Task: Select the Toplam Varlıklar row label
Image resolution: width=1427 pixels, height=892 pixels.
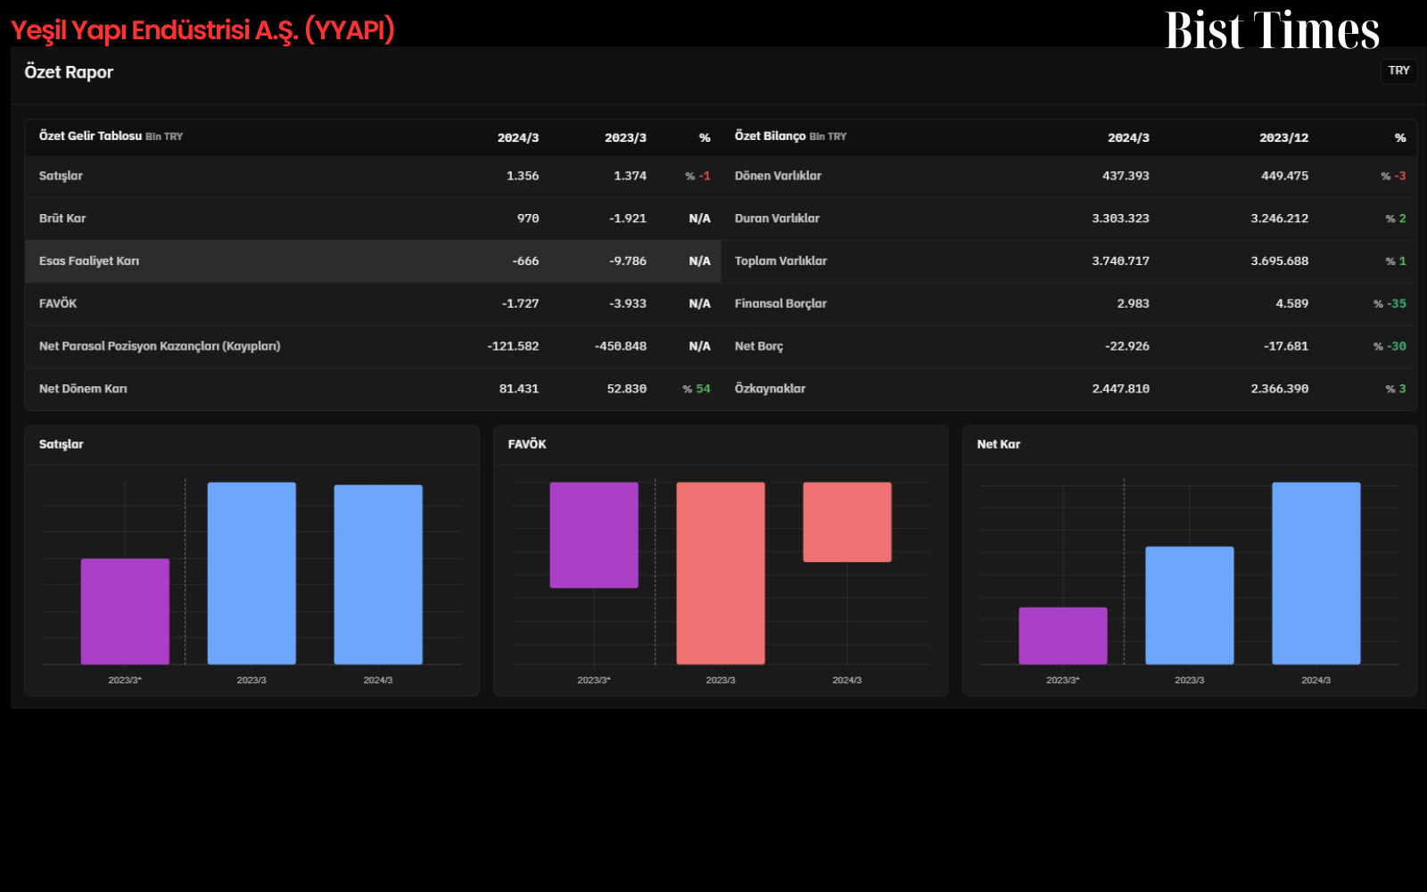Action: 780,261
